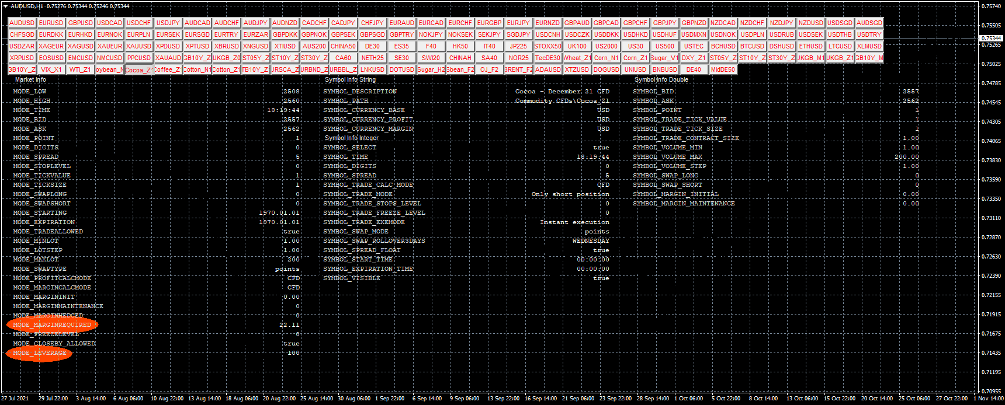Select the AUDUSD symbol button
Image resolution: width=1005 pixels, height=405 pixels.
[22, 23]
